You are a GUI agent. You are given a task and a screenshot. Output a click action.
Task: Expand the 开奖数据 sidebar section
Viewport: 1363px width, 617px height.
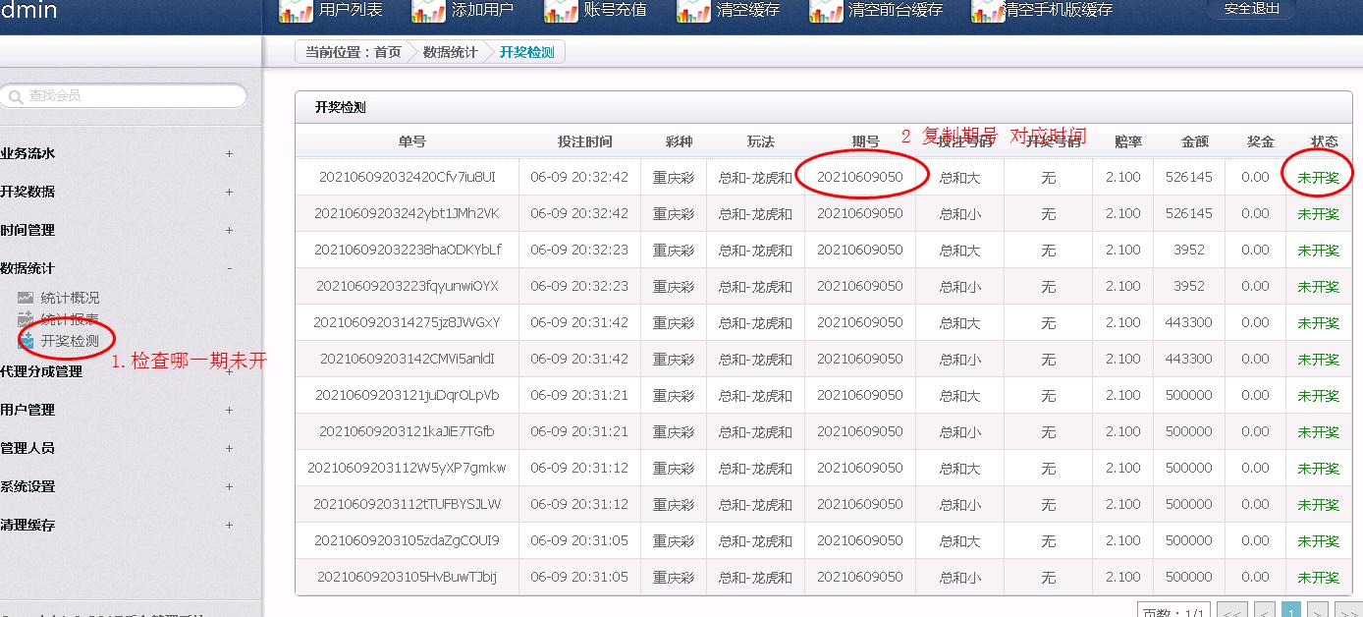[229, 192]
